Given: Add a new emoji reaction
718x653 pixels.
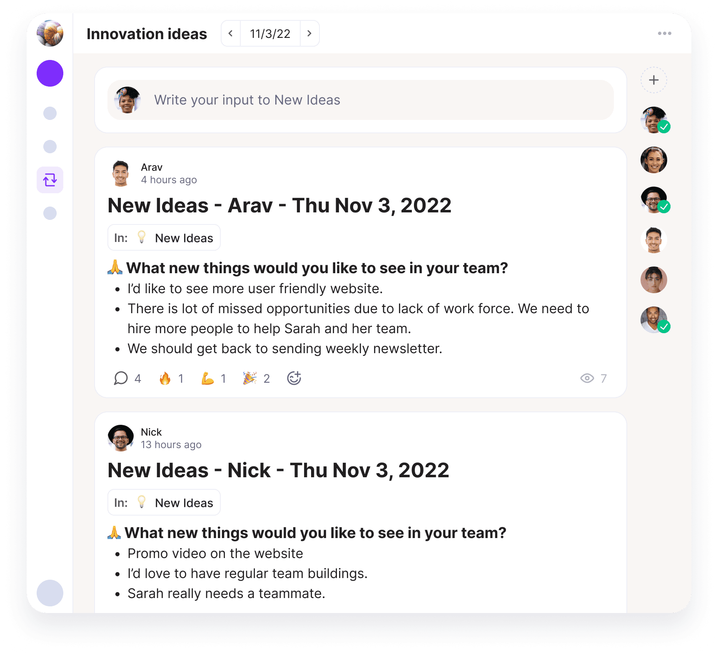Looking at the screenshot, I should 294,378.
